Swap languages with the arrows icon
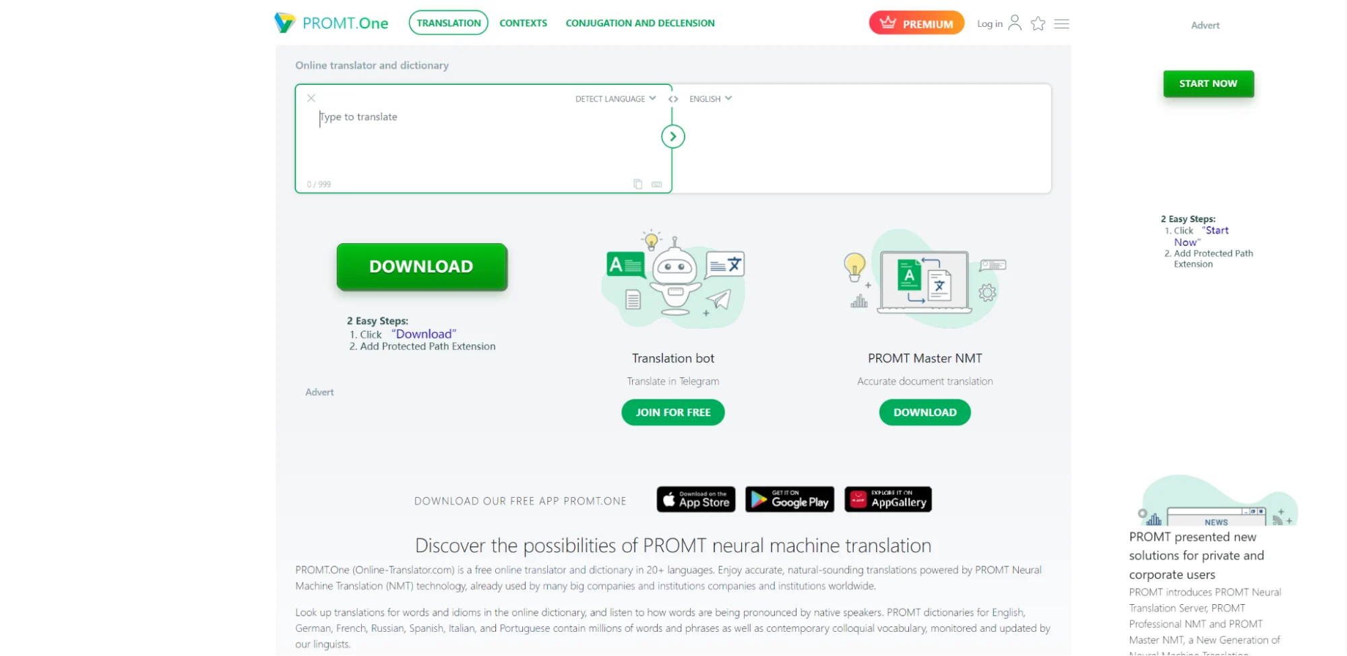 pos(673,99)
